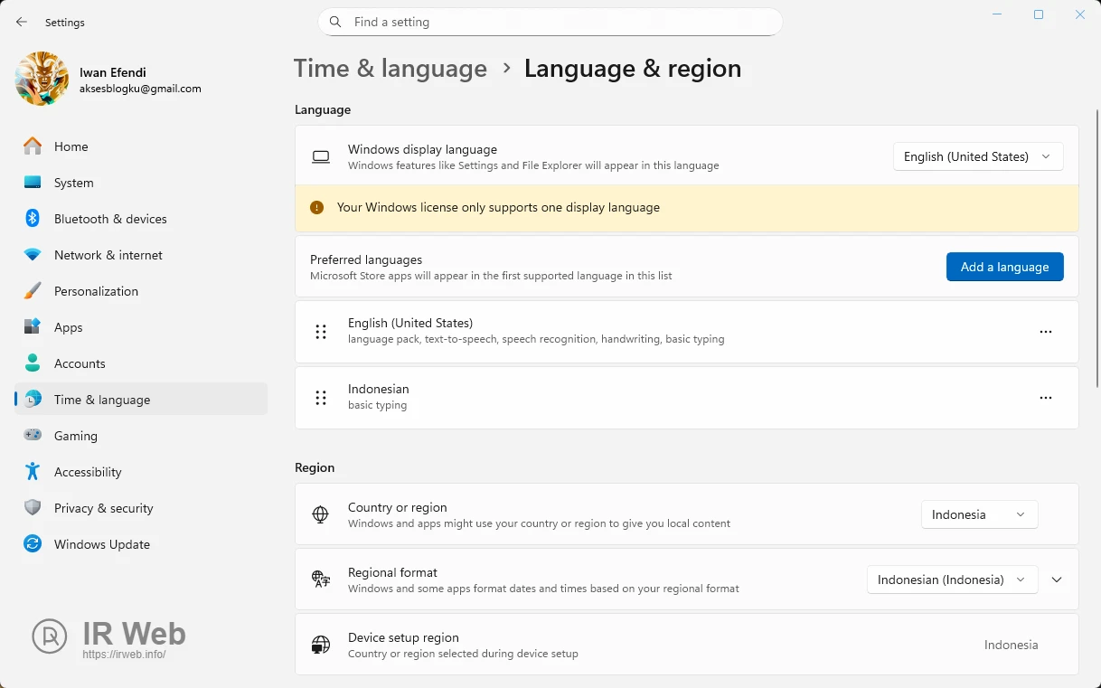1101x688 pixels.
Task: Expand the Regional format details chevron
Action: coord(1057,580)
